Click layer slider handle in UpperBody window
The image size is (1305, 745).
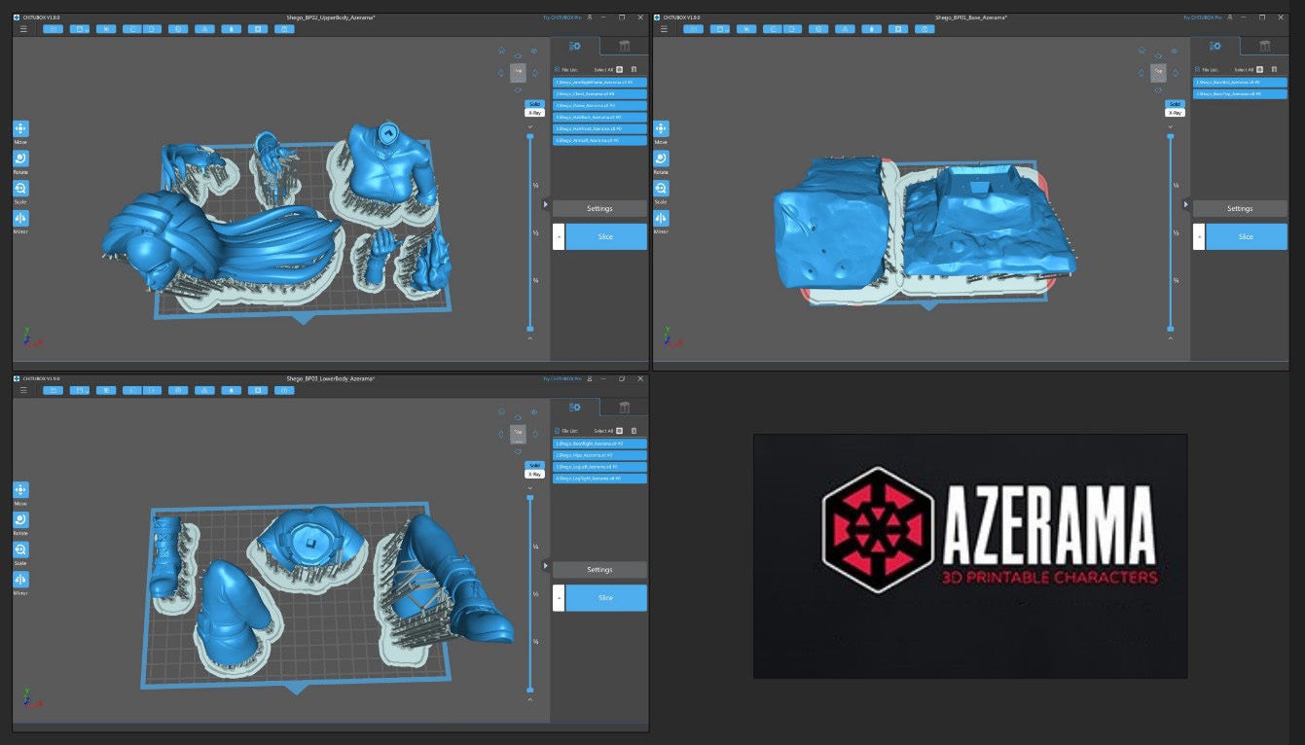pyautogui.click(x=530, y=136)
